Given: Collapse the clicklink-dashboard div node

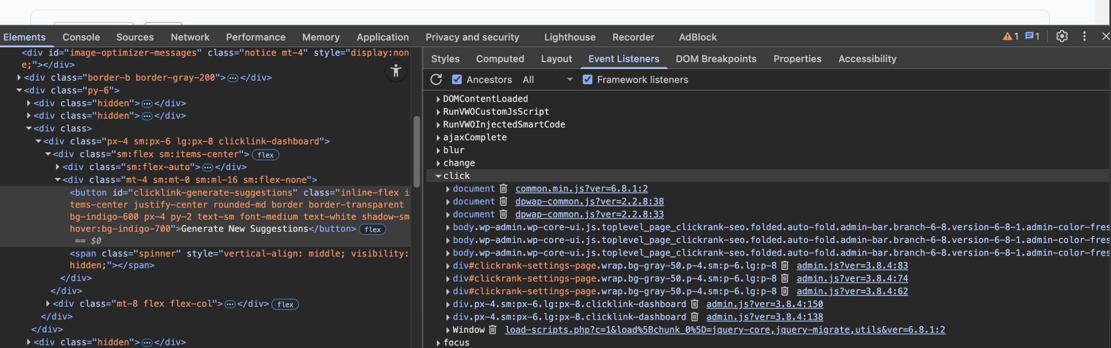Looking at the screenshot, I should [x=38, y=141].
